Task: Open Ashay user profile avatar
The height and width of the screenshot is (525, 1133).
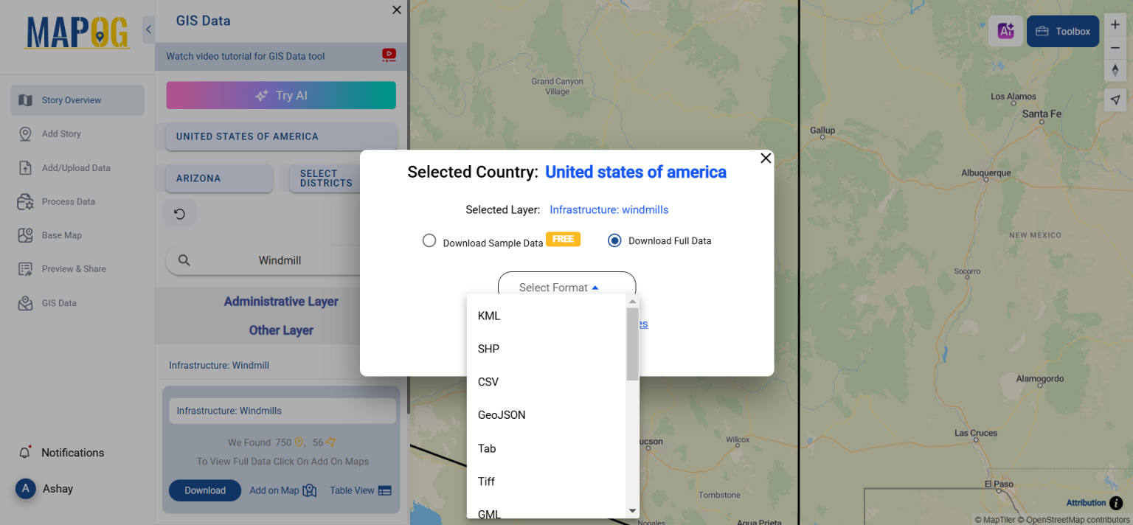Action: pos(26,489)
